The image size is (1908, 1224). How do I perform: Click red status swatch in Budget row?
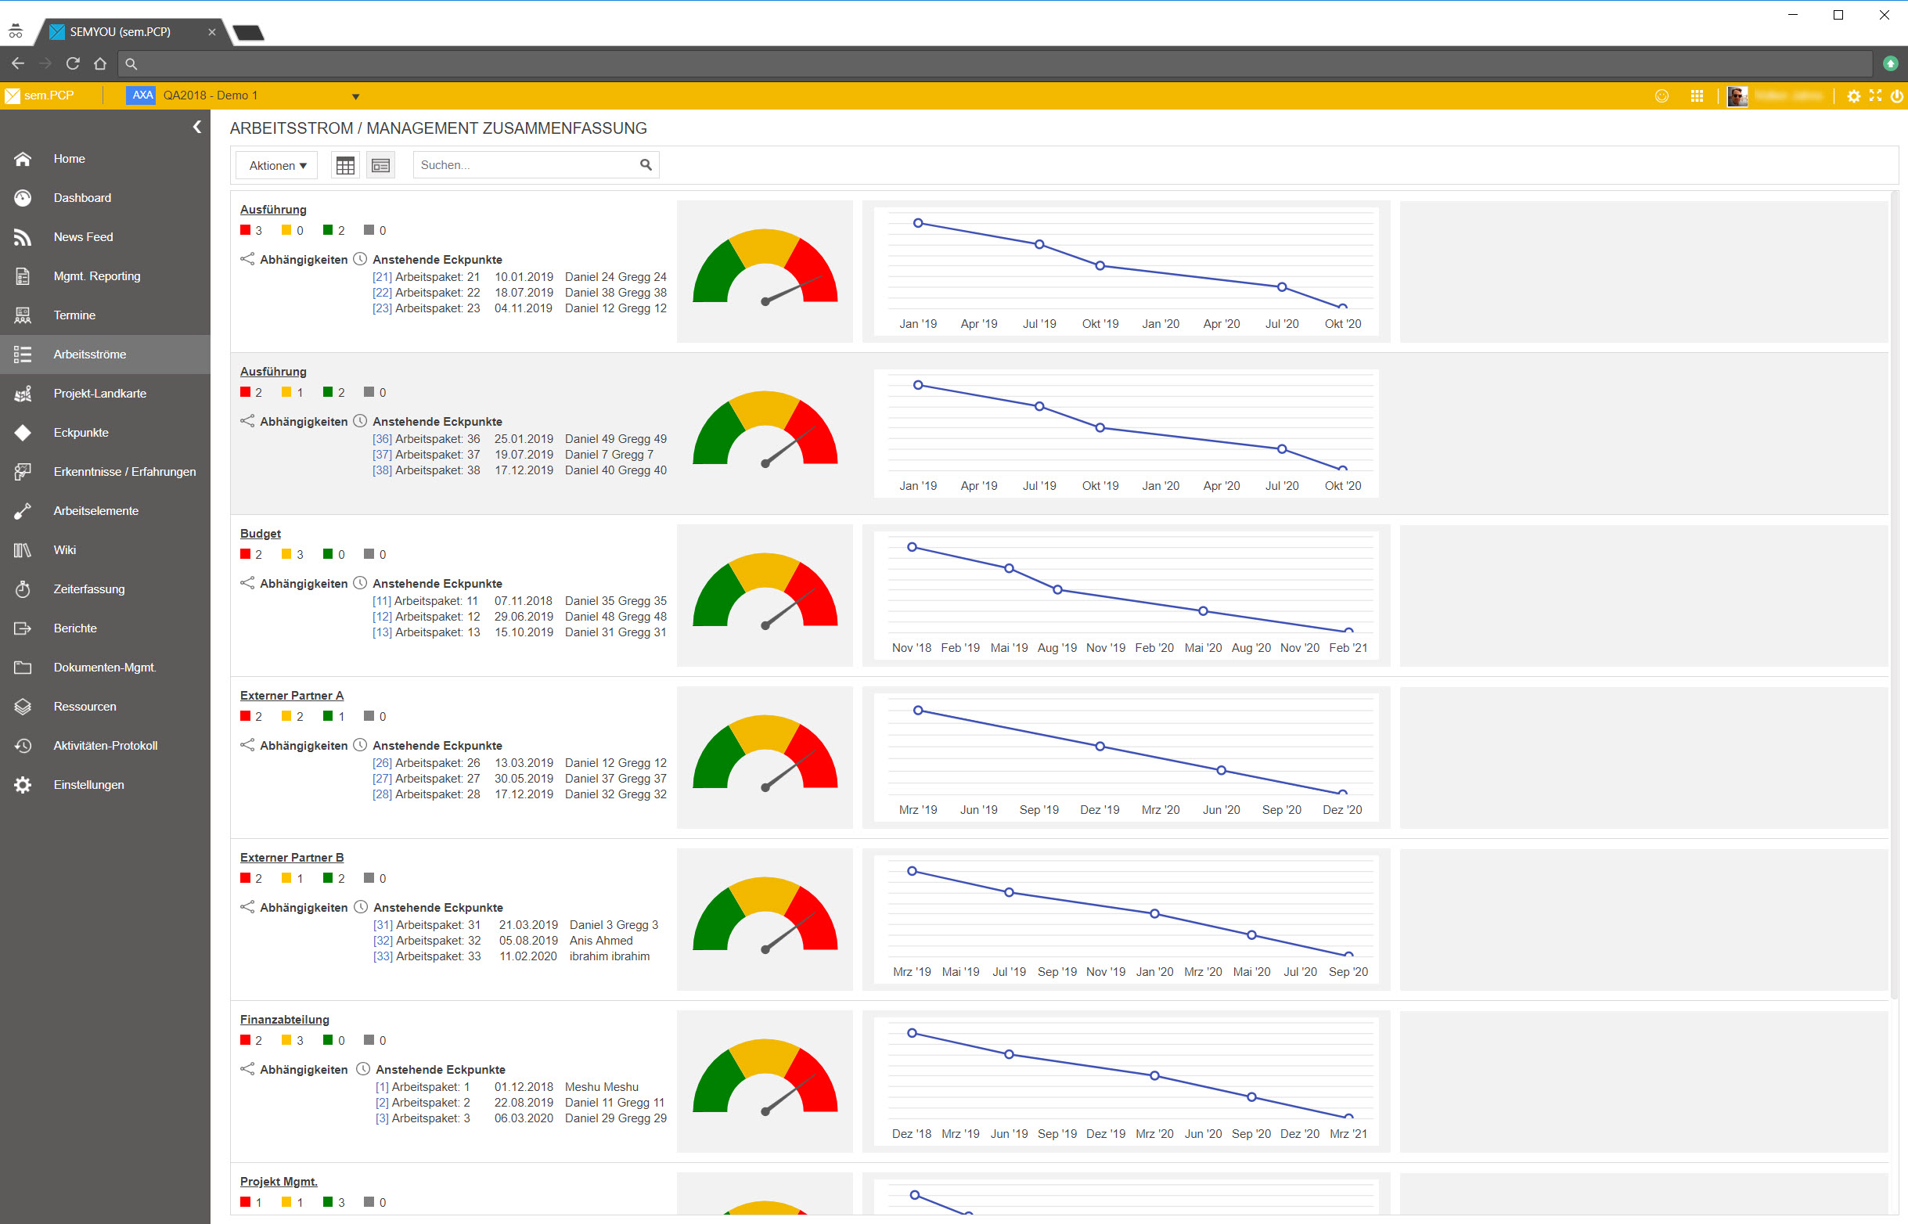246,554
